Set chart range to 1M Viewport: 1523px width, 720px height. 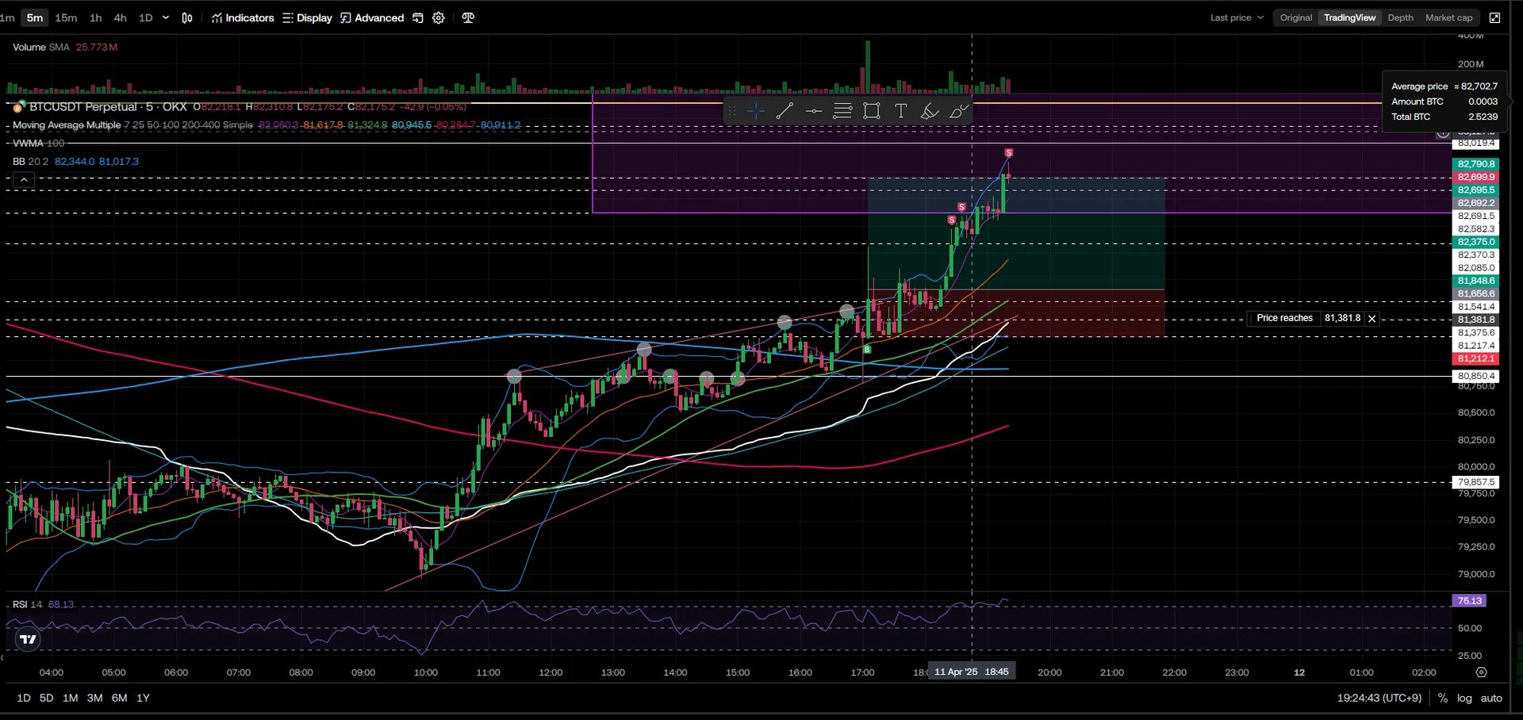[71, 698]
